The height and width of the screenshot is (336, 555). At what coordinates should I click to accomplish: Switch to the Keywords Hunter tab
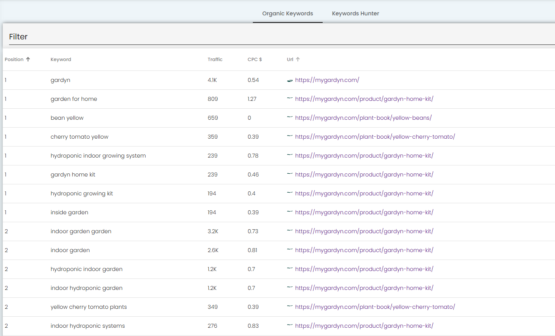(355, 13)
